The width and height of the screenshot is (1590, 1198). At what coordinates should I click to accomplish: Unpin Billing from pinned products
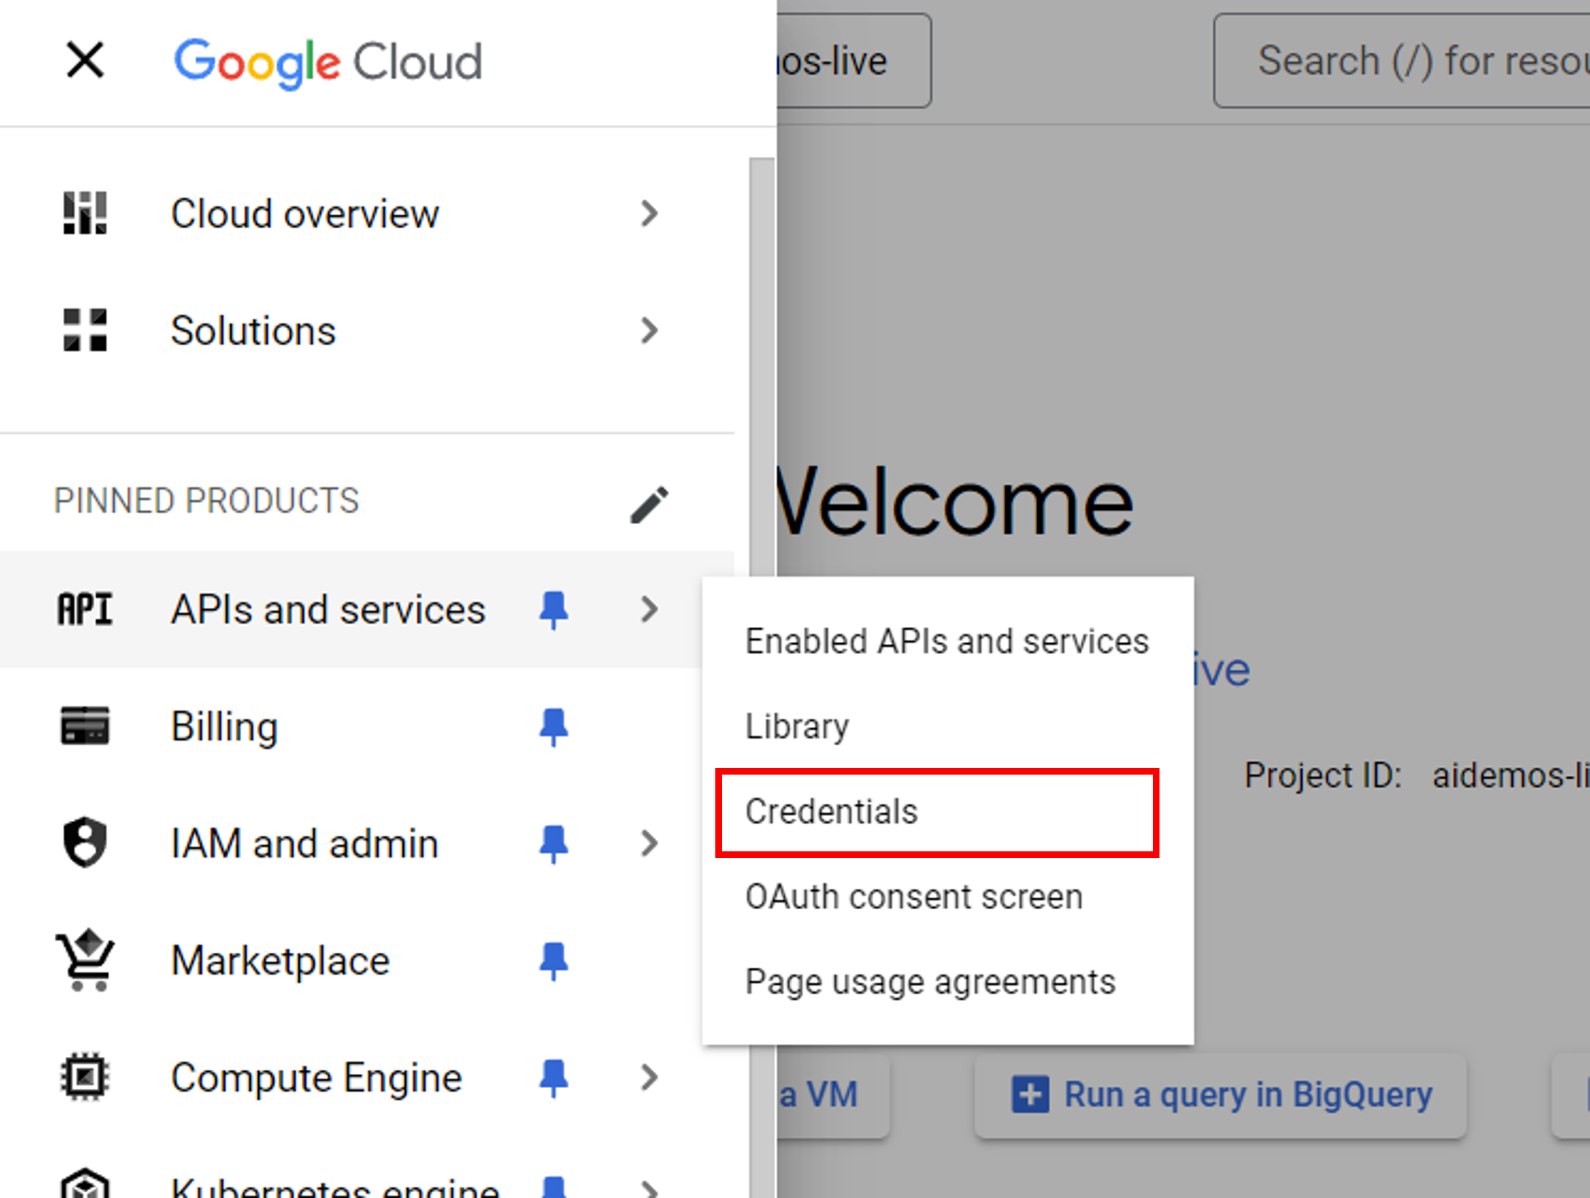point(553,727)
